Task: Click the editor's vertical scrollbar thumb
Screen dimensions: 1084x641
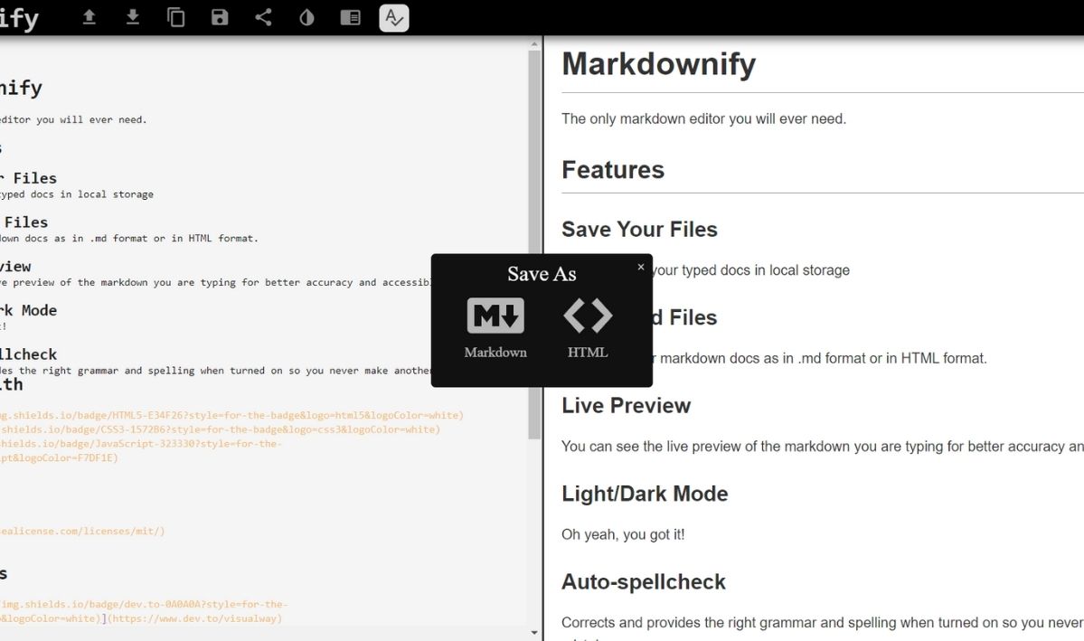Action: click(534, 244)
